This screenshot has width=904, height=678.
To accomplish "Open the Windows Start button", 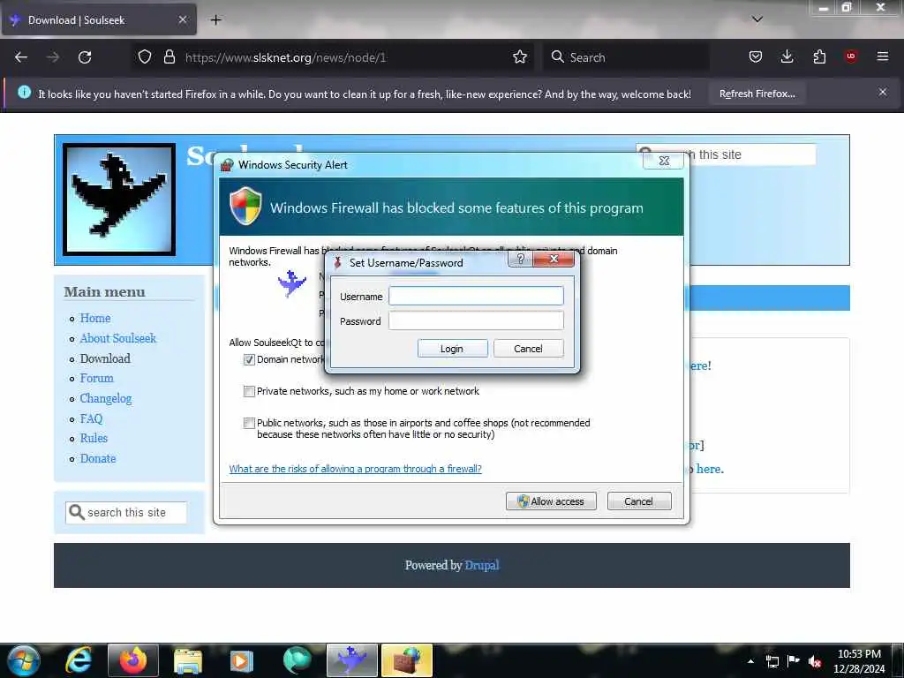I will [x=24, y=660].
